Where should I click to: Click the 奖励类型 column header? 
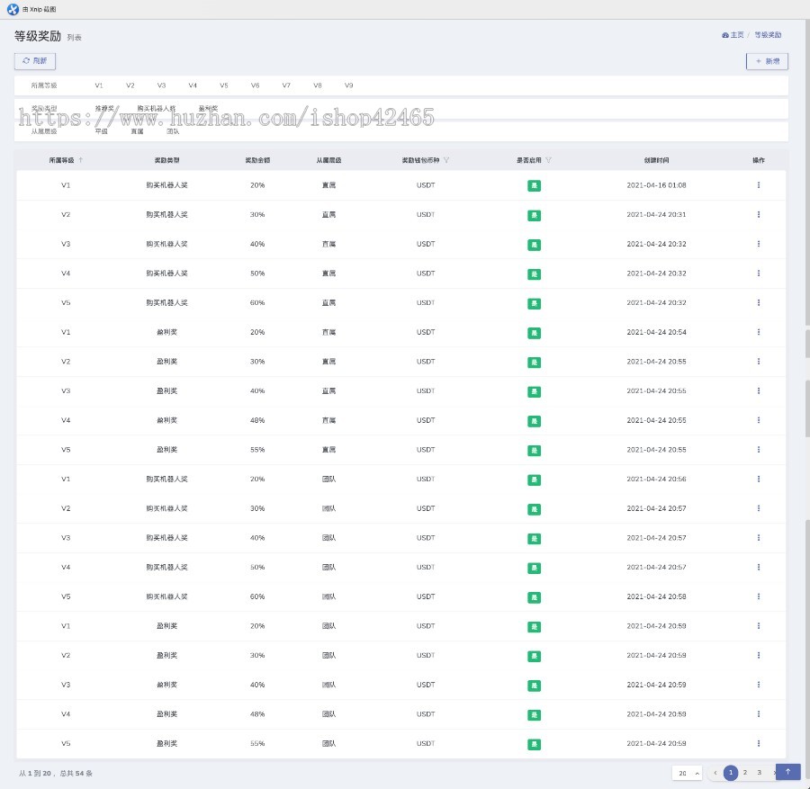coord(166,160)
